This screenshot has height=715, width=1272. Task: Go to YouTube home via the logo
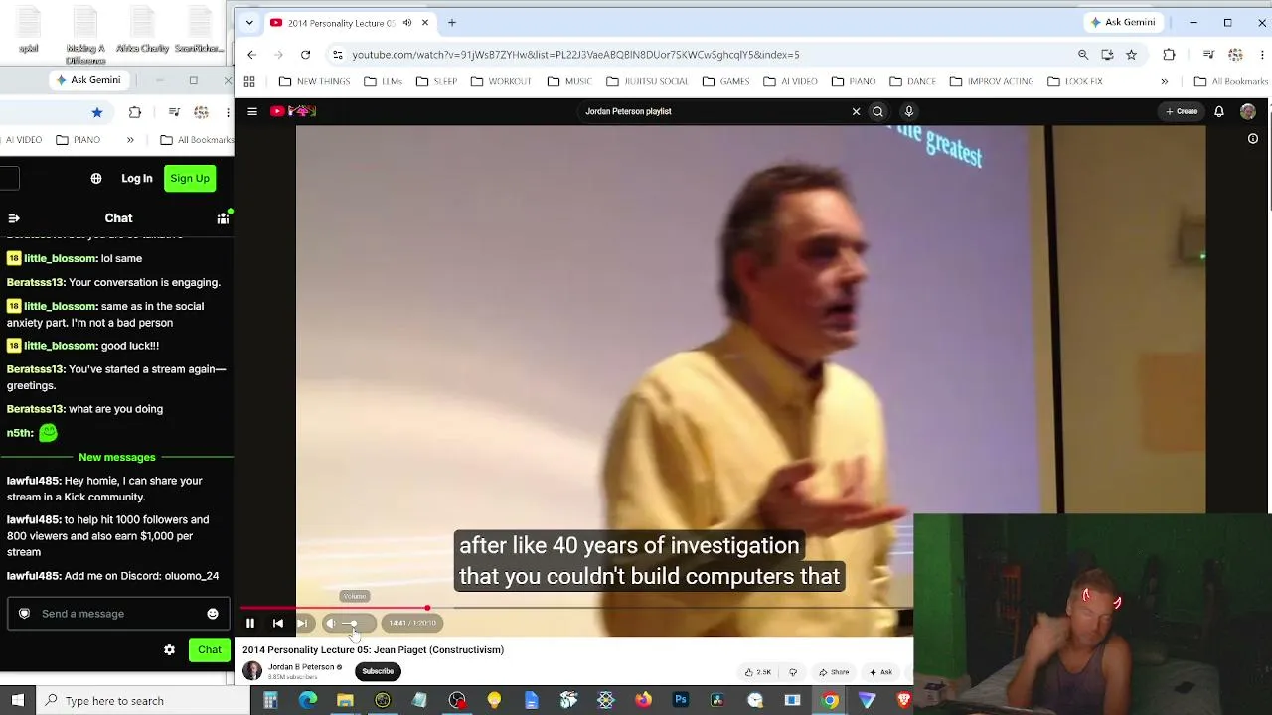(293, 111)
